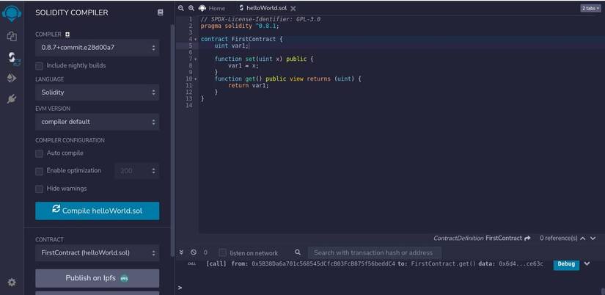Viewport: 605px width, 295px height.
Task: Open EVM version compiler default dropdown
Action: click(98, 122)
